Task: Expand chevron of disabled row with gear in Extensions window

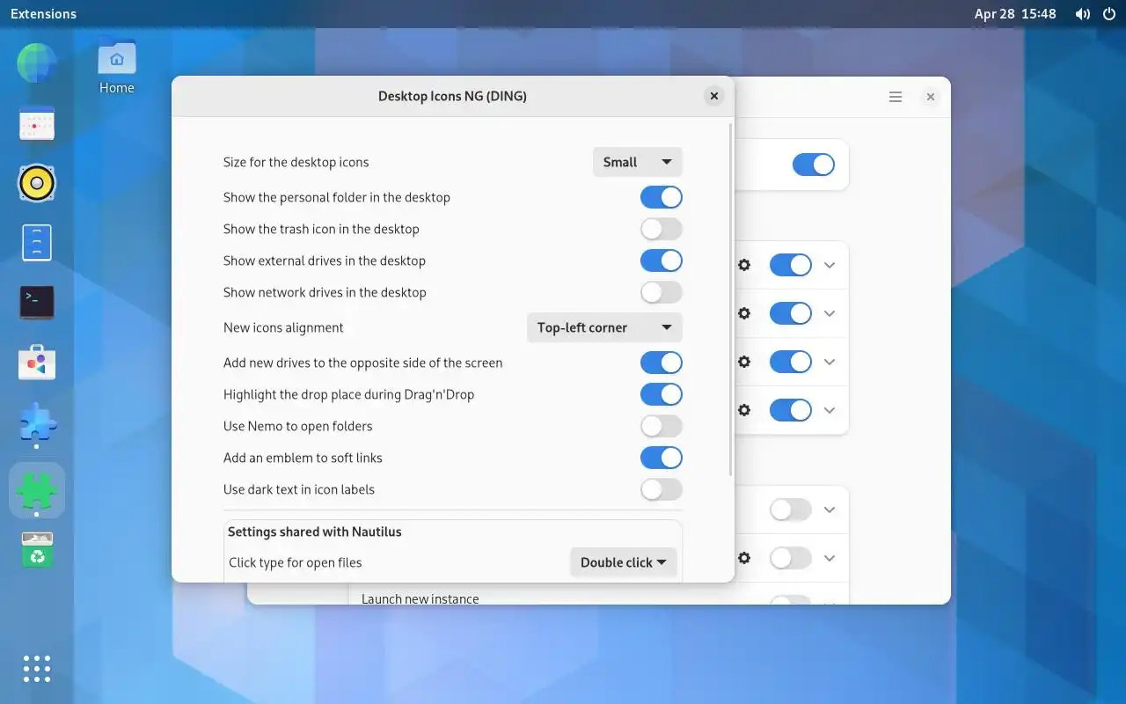Action: coord(830,558)
